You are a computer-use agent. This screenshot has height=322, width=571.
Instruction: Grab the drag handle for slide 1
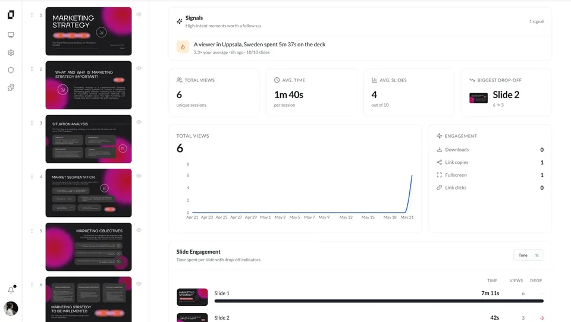[32, 15]
